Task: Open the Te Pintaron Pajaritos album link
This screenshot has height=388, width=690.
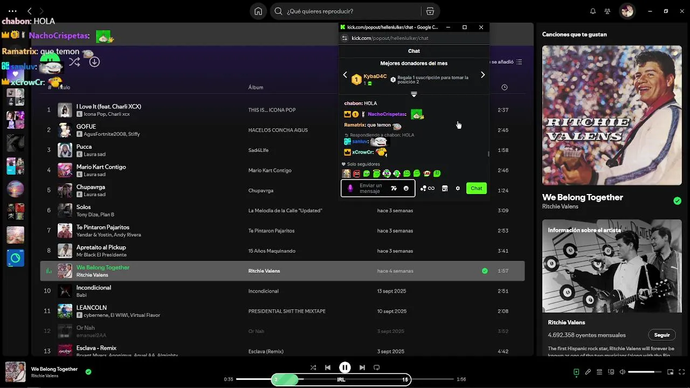Action: click(x=271, y=231)
